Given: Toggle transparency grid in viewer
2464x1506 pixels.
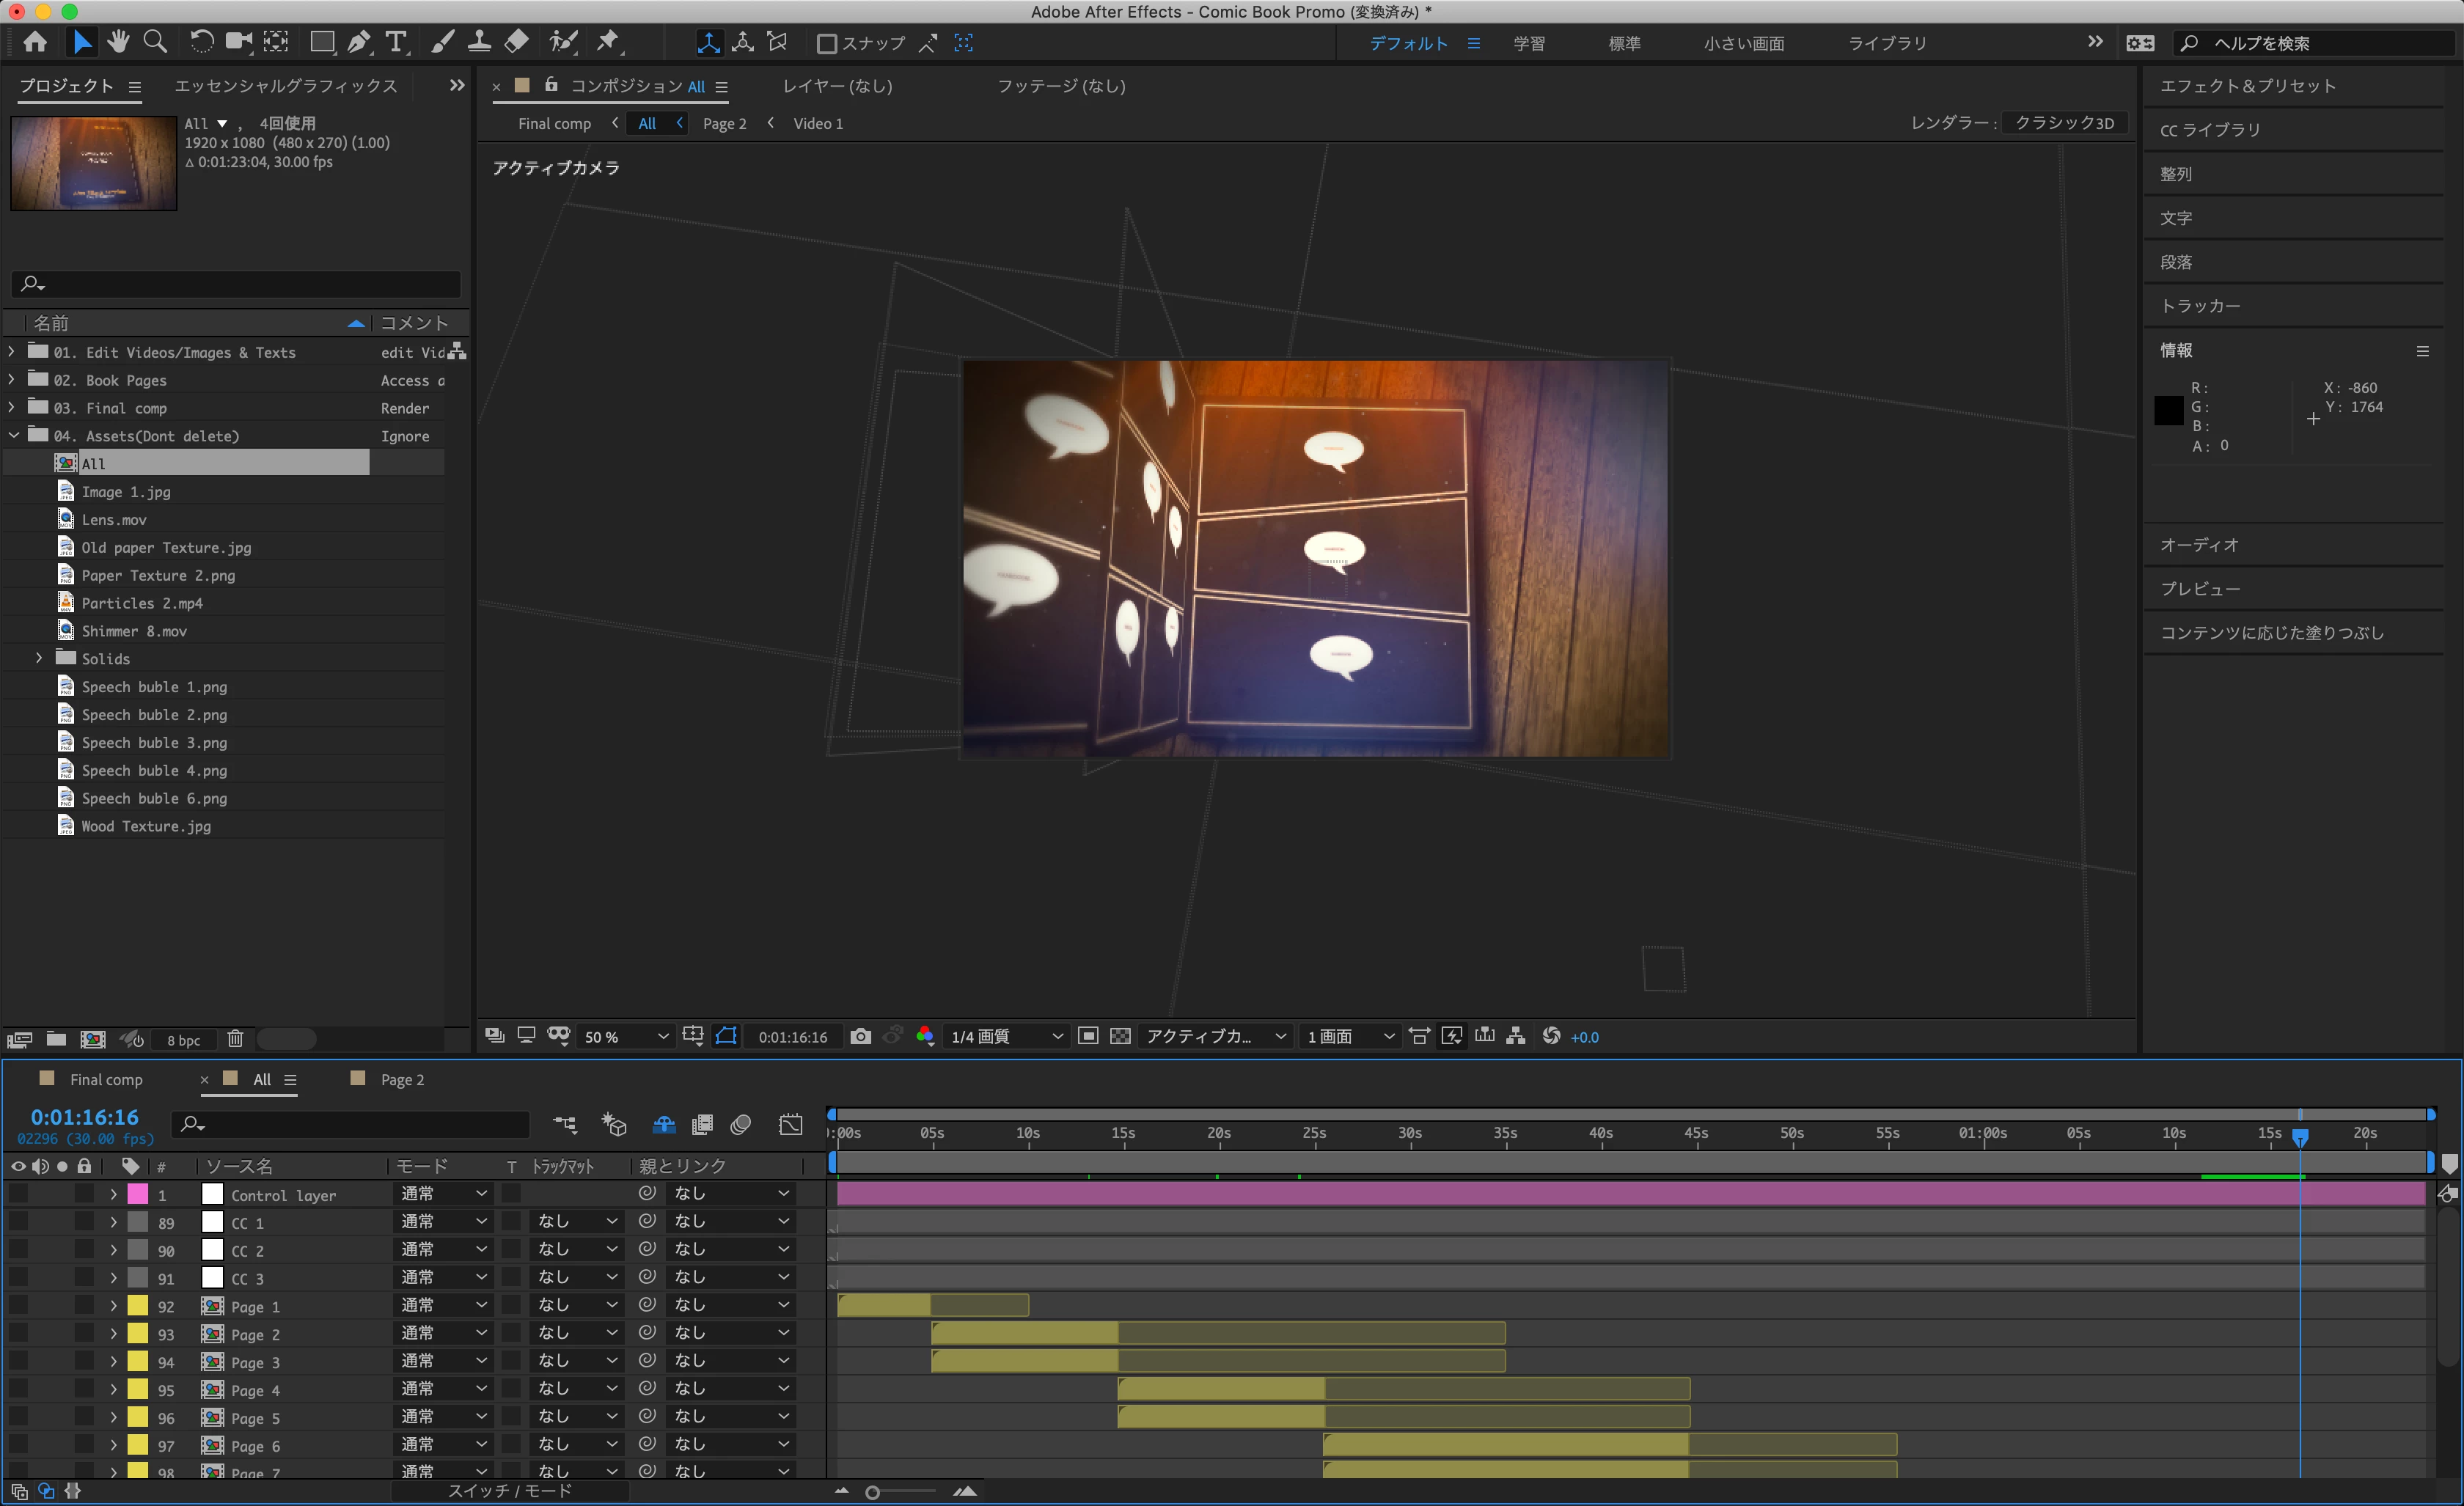Looking at the screenshot, I should (1121, 1037).
